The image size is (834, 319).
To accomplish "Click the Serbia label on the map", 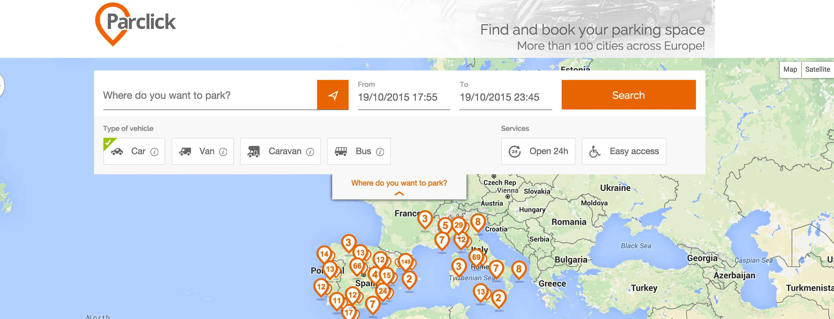I will point(539,239).
